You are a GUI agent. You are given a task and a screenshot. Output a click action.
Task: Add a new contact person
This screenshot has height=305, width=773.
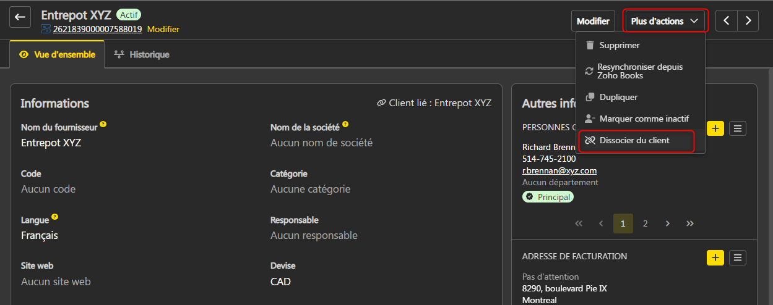point(715,128)
